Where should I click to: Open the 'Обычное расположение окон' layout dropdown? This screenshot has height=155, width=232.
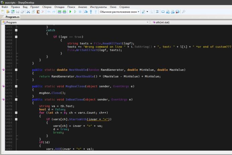coord(120,12)
